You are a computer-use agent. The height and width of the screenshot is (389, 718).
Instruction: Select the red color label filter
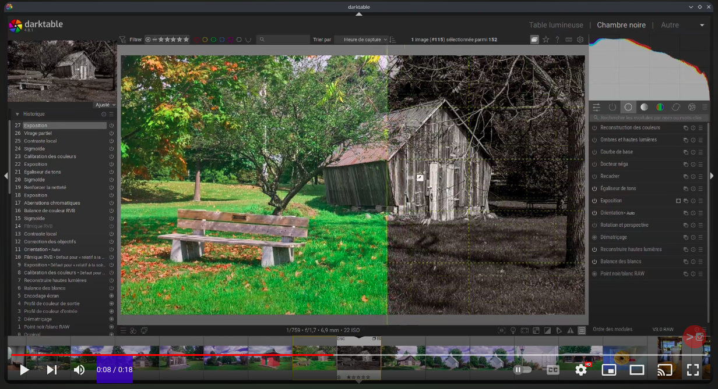[x=196, y=40]
